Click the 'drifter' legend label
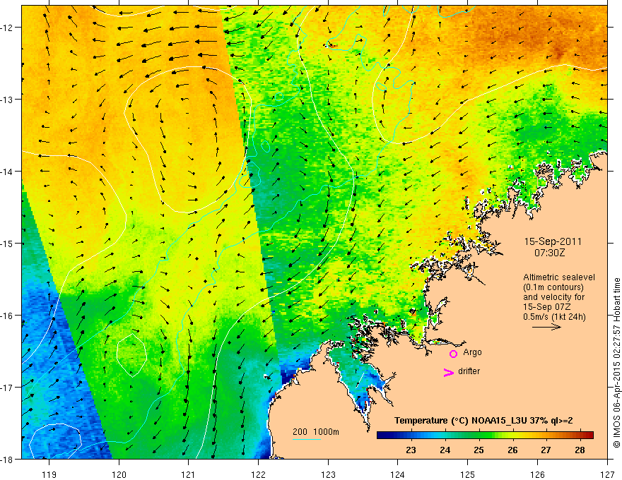The height and width of the screenshot is (480, 622). click(x=469, y=371)
